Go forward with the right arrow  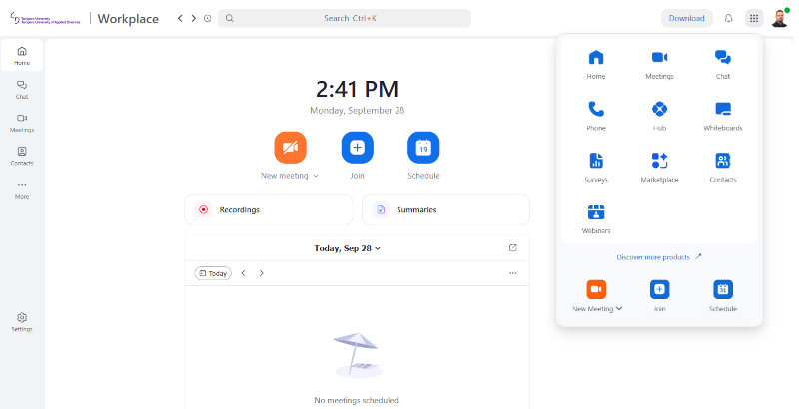(193, 18)
